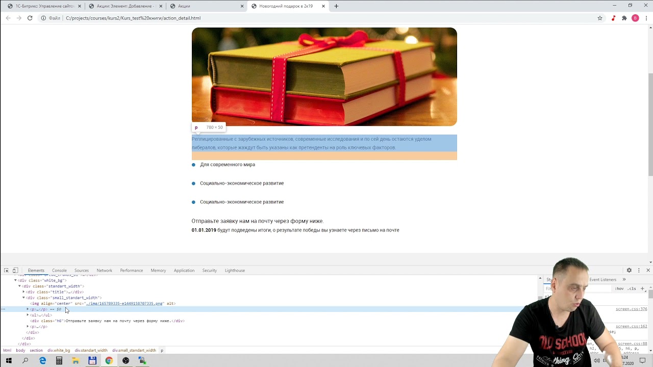The height and width of the screenshot is (367, 653).
Task: Bookmark this page with the star icon
Action: point(600,18)
